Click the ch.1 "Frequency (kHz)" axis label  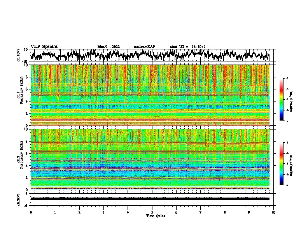coord(21,91)
